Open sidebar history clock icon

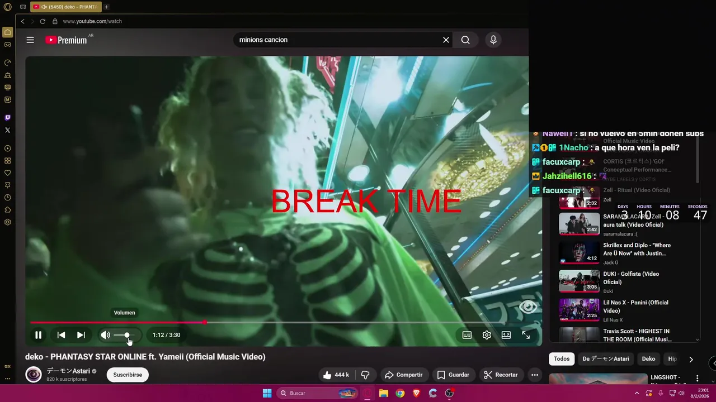click(8, 198)
